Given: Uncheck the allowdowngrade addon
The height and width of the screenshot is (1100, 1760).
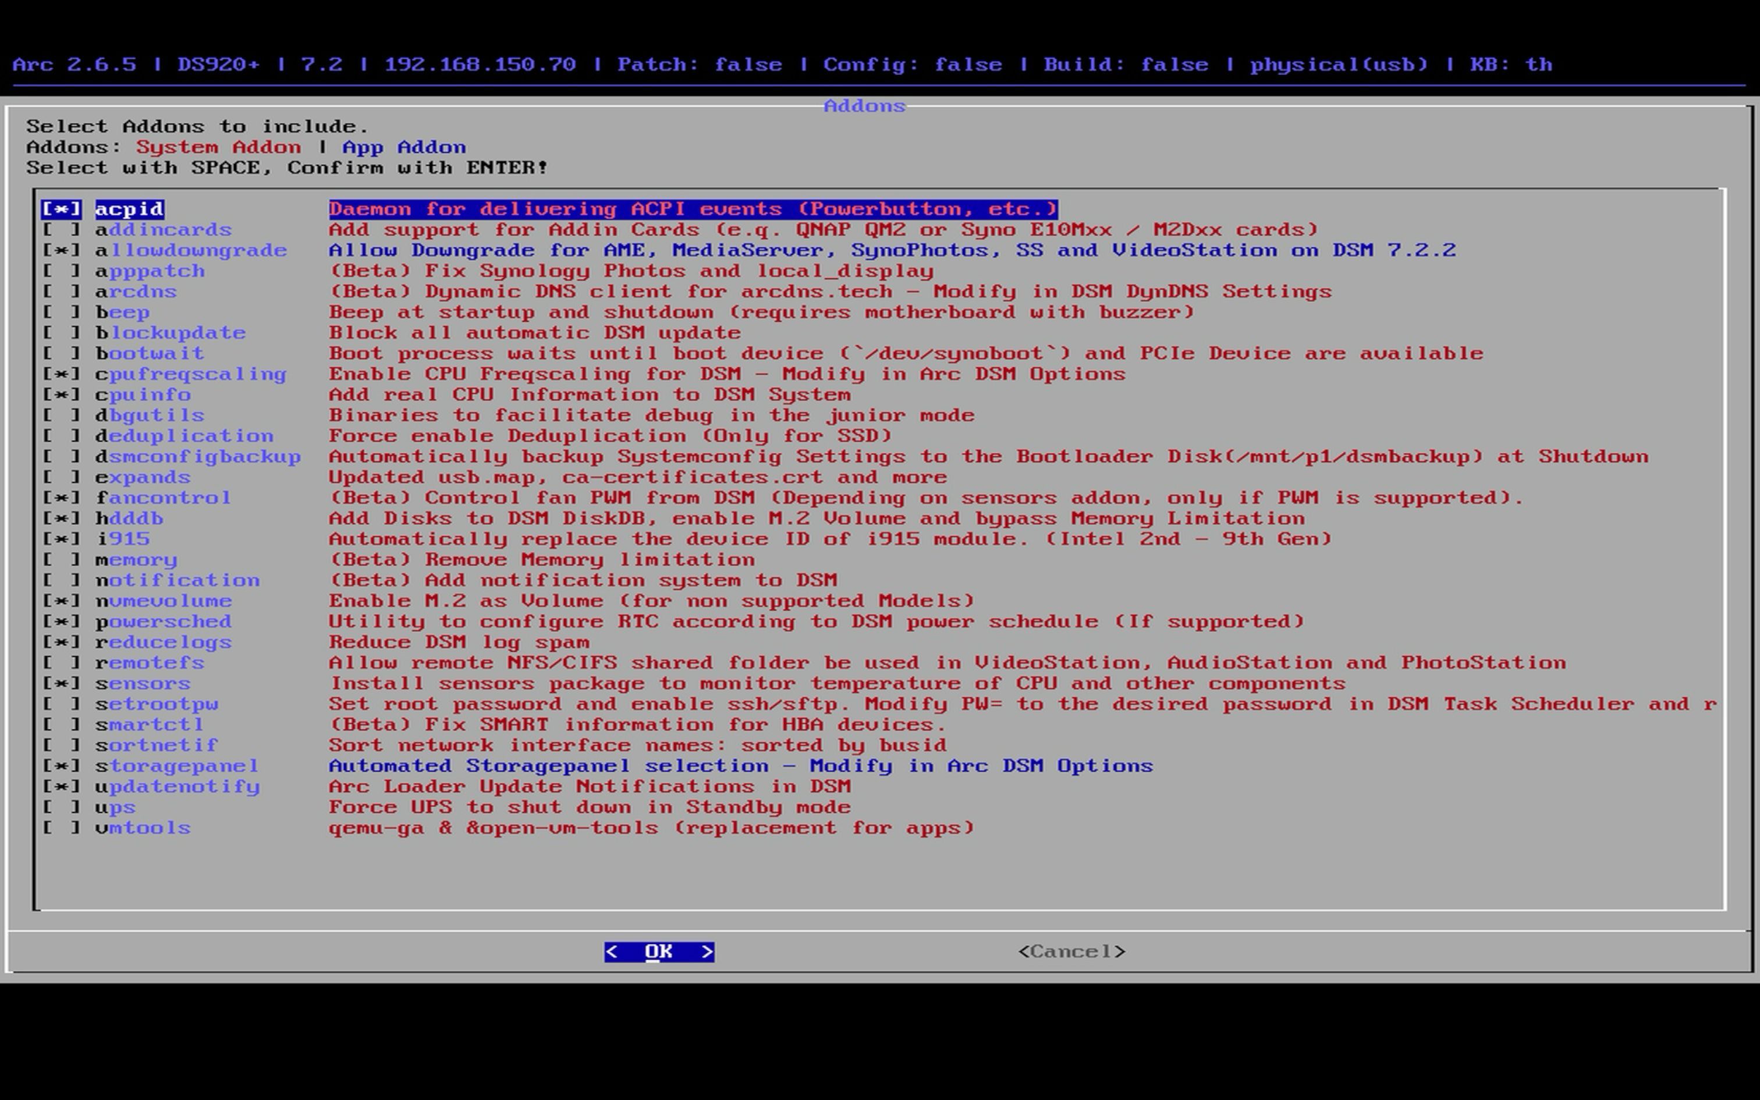Looking at the screenshot, I should (62, 250).
